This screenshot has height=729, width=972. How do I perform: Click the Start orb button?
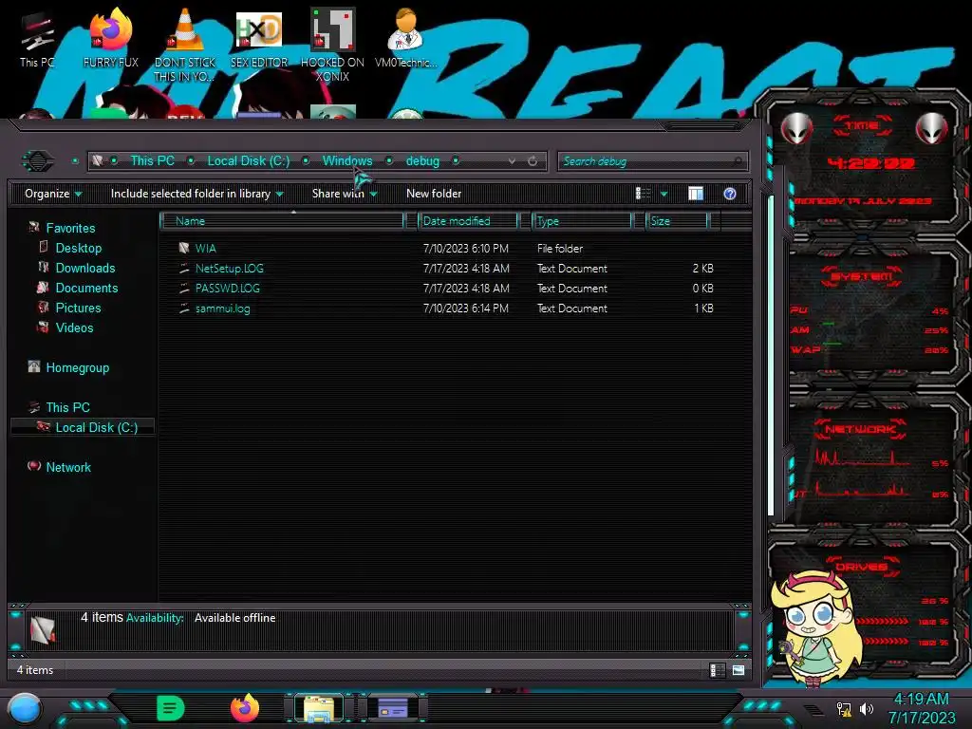point(24,709)
